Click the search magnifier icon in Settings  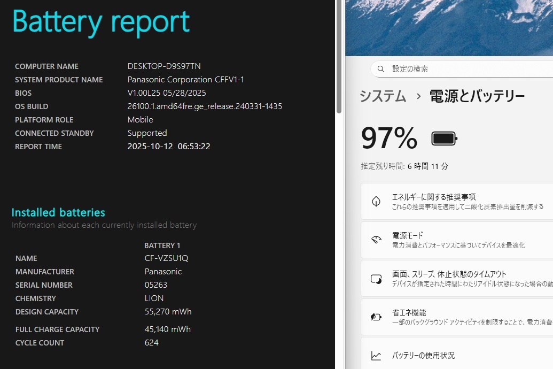(x=381, y=69)
